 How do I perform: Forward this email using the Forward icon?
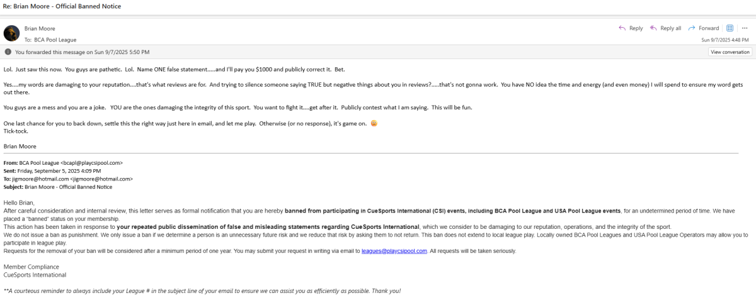[692, 28]
